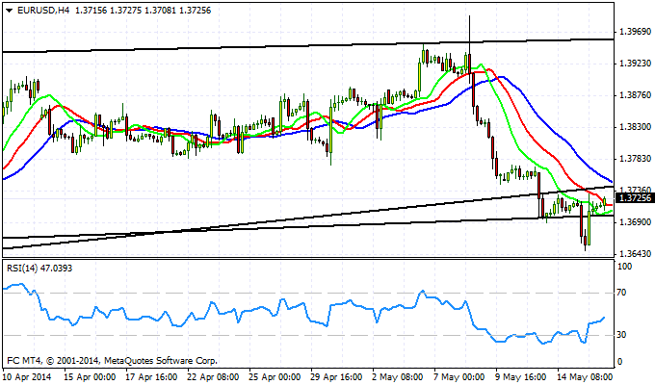
Task: Click the 1.38300 price axis label
Action: pyautogui.click(x=636, y=127)
